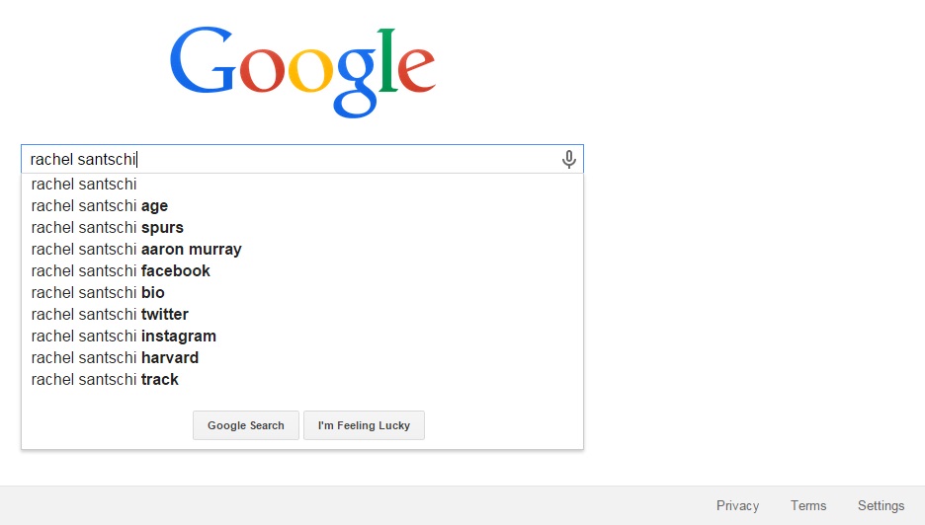Choose the 'rachel santschi facebook' suggestion
The image size is (925, 525).
[x=302, y=271]
